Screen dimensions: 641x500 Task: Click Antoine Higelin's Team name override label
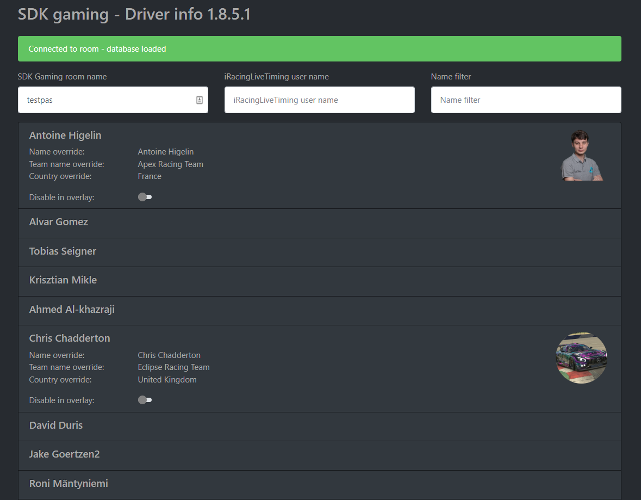[67, 164]
